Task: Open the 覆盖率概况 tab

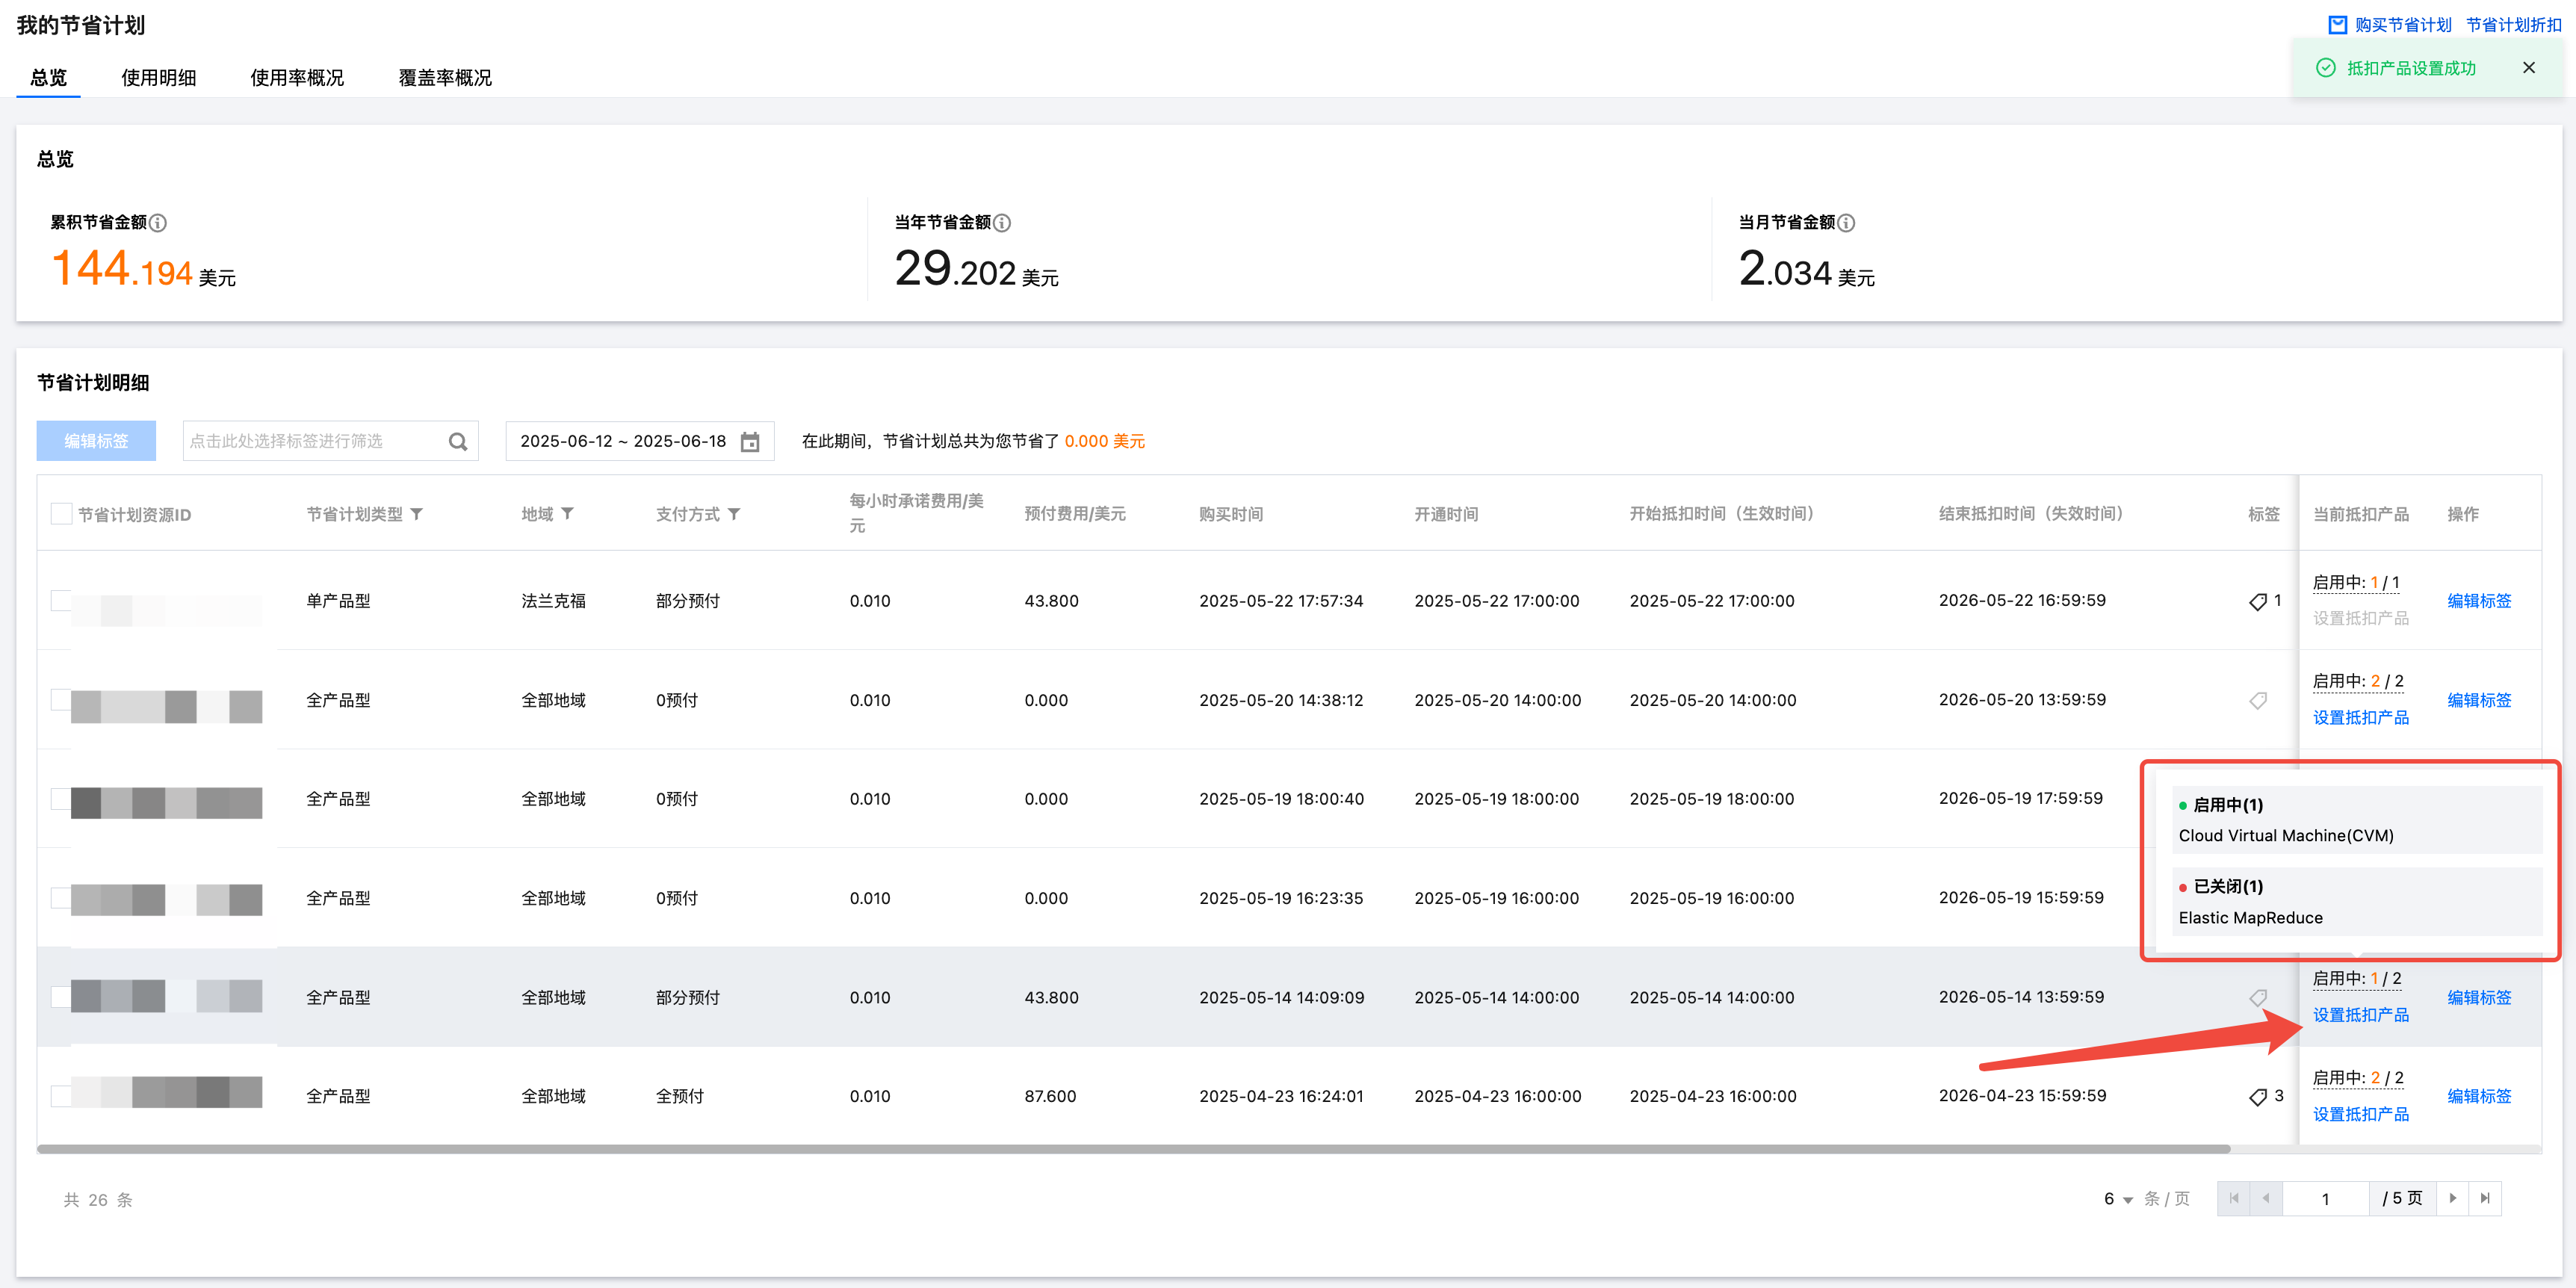Action: 445,78
